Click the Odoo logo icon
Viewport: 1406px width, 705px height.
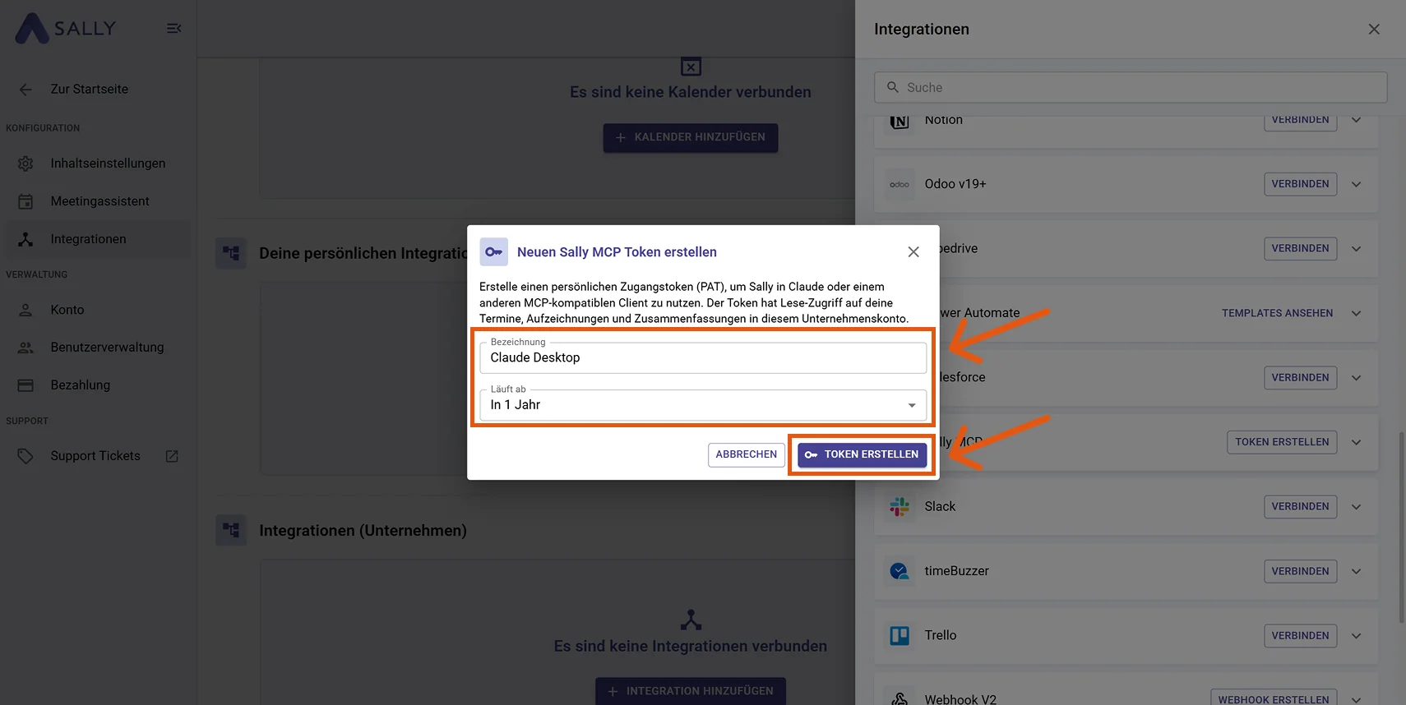(900, 184)
